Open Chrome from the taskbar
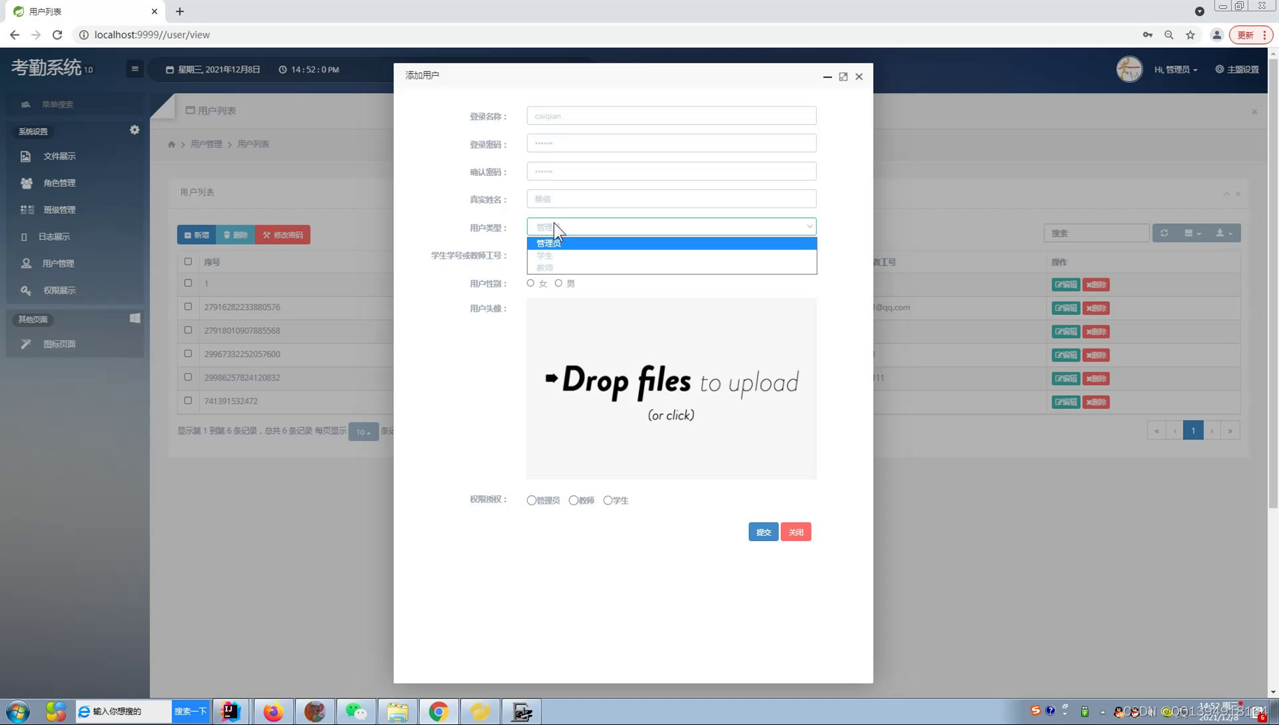Image resolution: width=1279 pixels, height=725 pixels. [x=438, y=712]
